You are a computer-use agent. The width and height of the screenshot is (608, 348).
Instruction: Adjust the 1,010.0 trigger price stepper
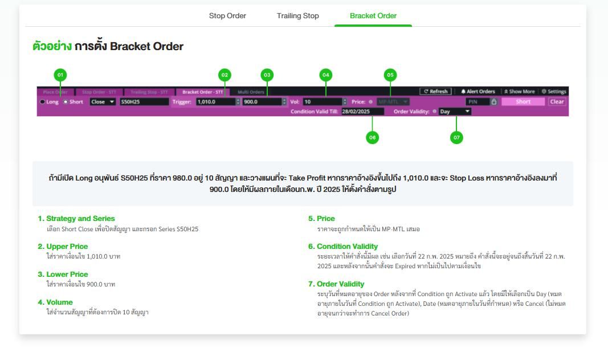click(238, 102)
